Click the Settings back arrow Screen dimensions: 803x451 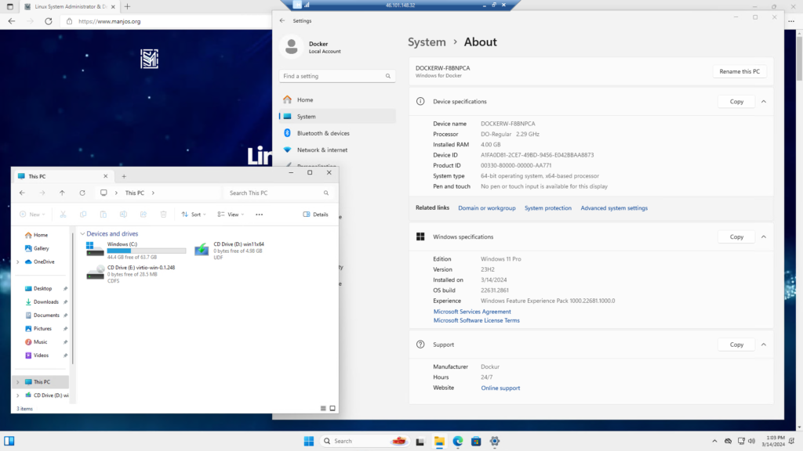282,20
